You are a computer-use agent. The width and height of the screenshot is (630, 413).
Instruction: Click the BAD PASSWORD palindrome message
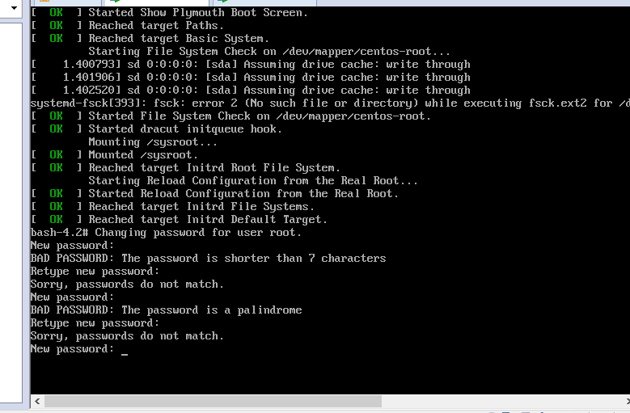click(166, 310)
